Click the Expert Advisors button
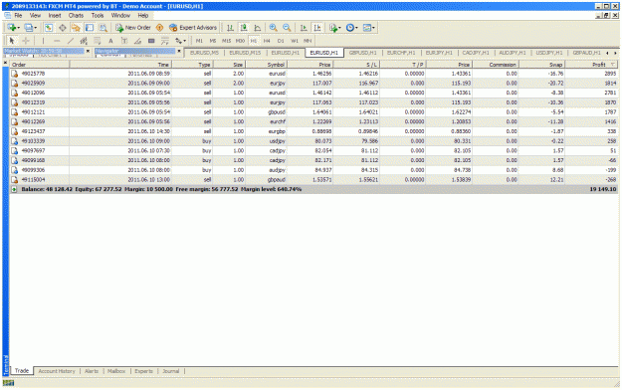This screenshot has width=622, height=390. pyautogui.click(x=193, y=28)
